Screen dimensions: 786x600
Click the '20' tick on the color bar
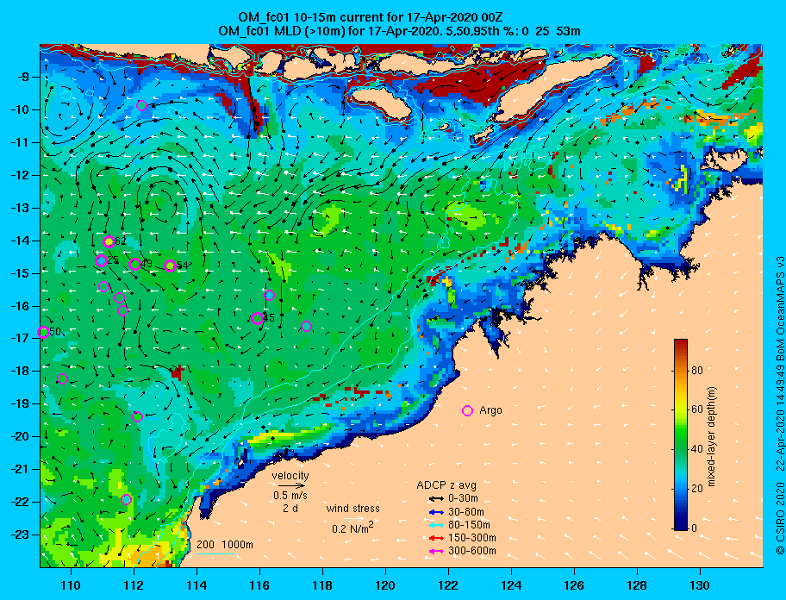click(x=697, y=489)
